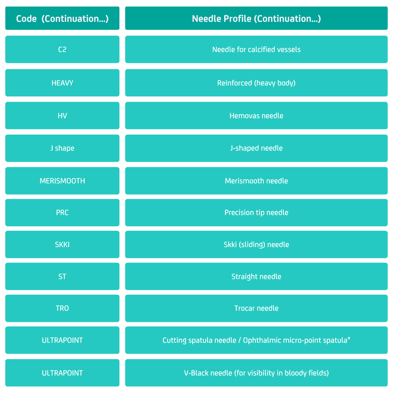Click the "Cutting spatula needle" profile cell
393x393 pixels.
pyautogui.click(x=256, y=340)
